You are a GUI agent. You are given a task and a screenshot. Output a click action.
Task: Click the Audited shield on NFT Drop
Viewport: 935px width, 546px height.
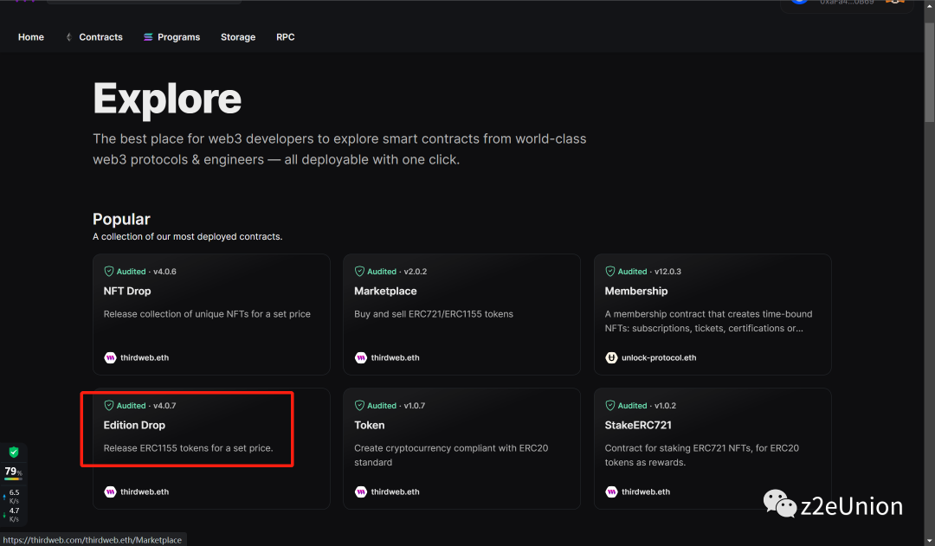click(109, 271)
